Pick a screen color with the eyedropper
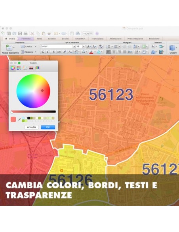This screenshot has width=179, height=232. point(19,120)
